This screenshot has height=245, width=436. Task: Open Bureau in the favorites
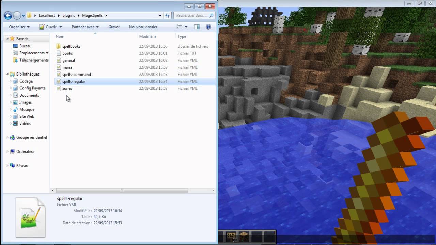point(25,46)
